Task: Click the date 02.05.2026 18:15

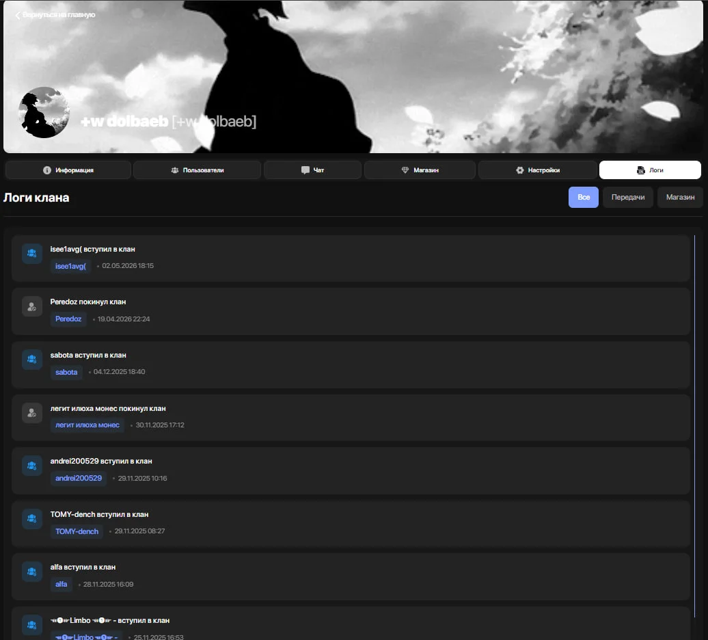Action: [x=128, y=266]
